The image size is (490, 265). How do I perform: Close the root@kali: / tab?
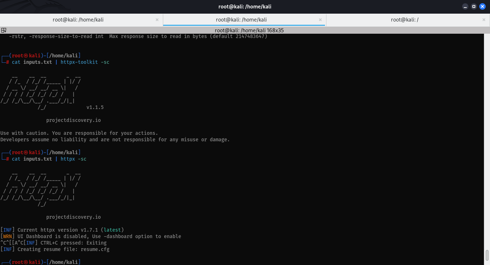point(484,20)
